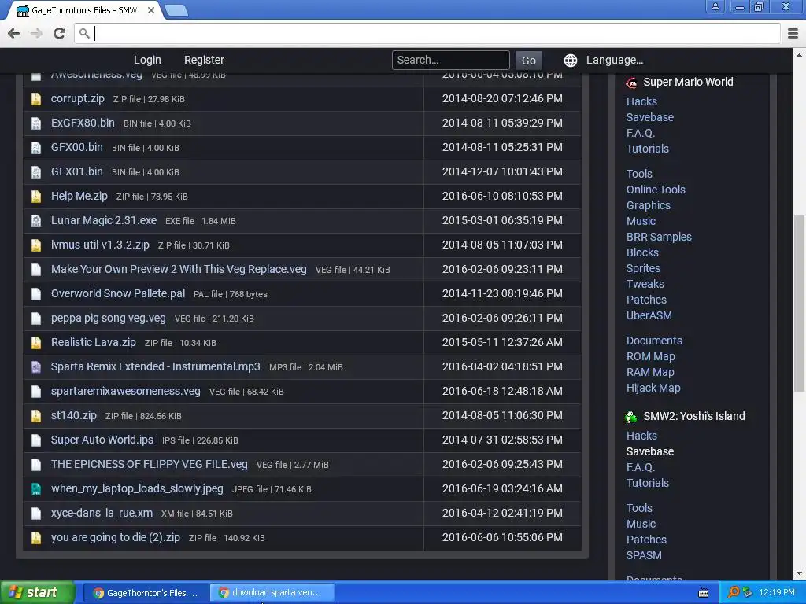Viewport: 806px width, 604px height.
Task: Open the Super Mario World Savebase link
Action: coord(649,118)
